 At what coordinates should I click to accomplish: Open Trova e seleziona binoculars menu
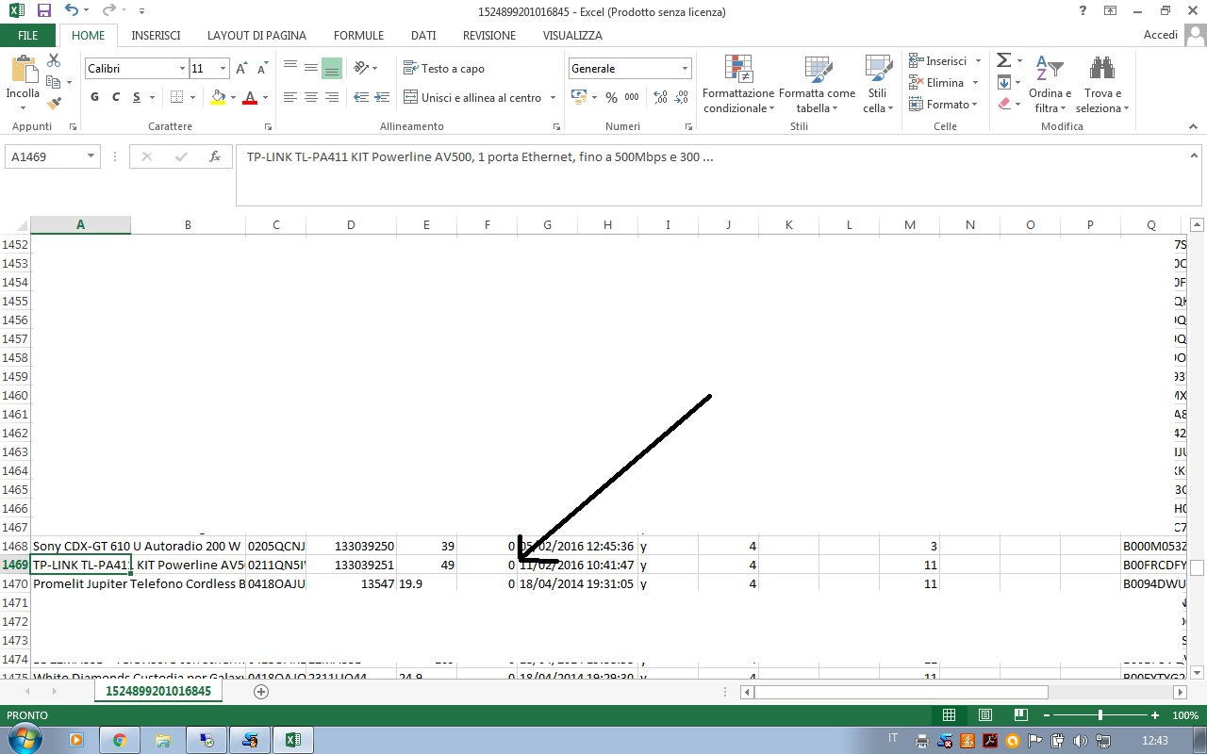pyautogui.click(x=1102, y=84)
